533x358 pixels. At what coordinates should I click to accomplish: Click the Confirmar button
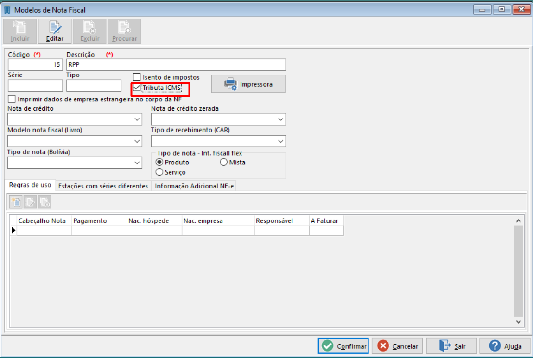point(343,346)
